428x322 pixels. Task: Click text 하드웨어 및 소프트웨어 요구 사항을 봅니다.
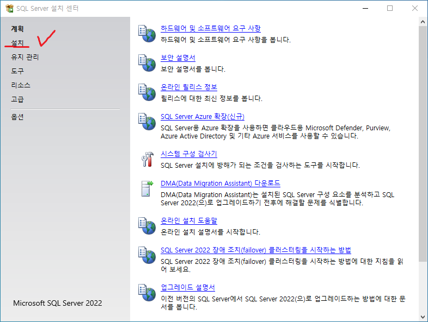point(226,40)
